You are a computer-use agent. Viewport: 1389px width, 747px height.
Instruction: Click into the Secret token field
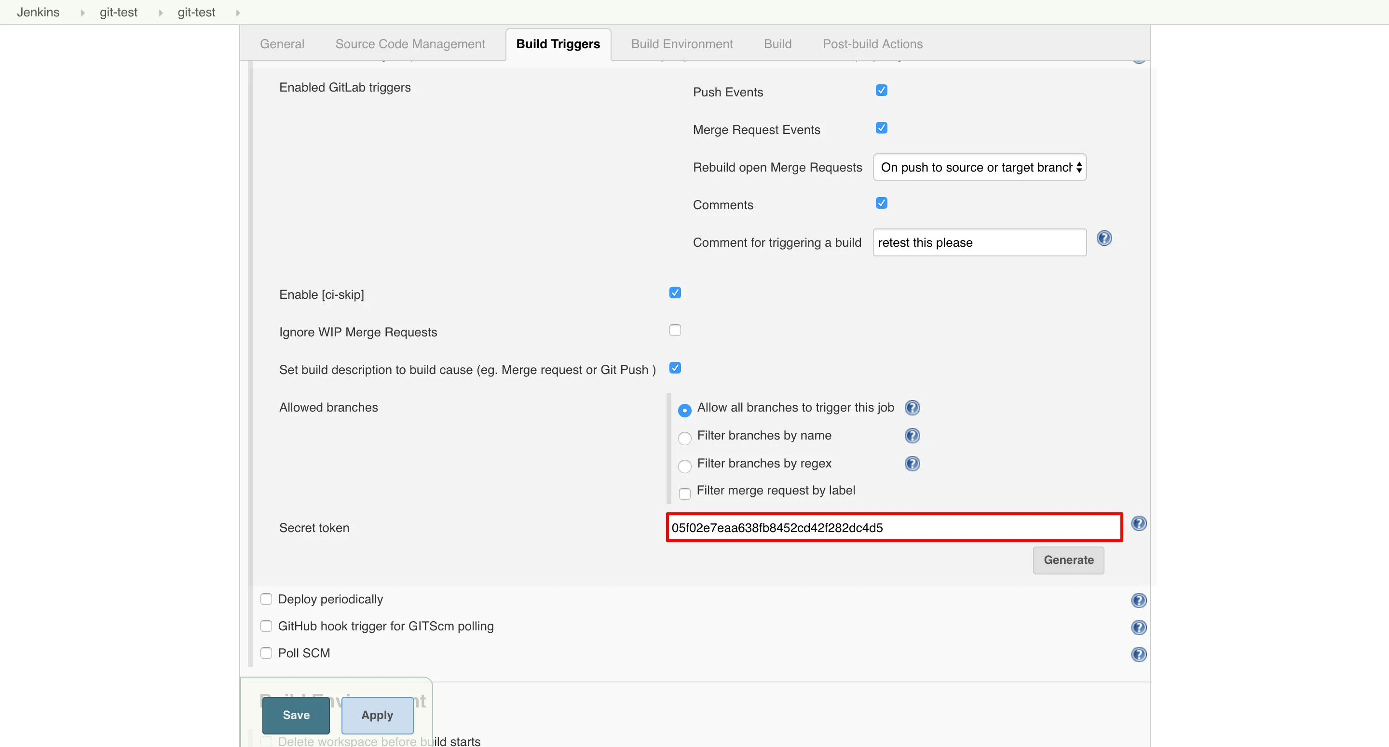coord(894,528)
